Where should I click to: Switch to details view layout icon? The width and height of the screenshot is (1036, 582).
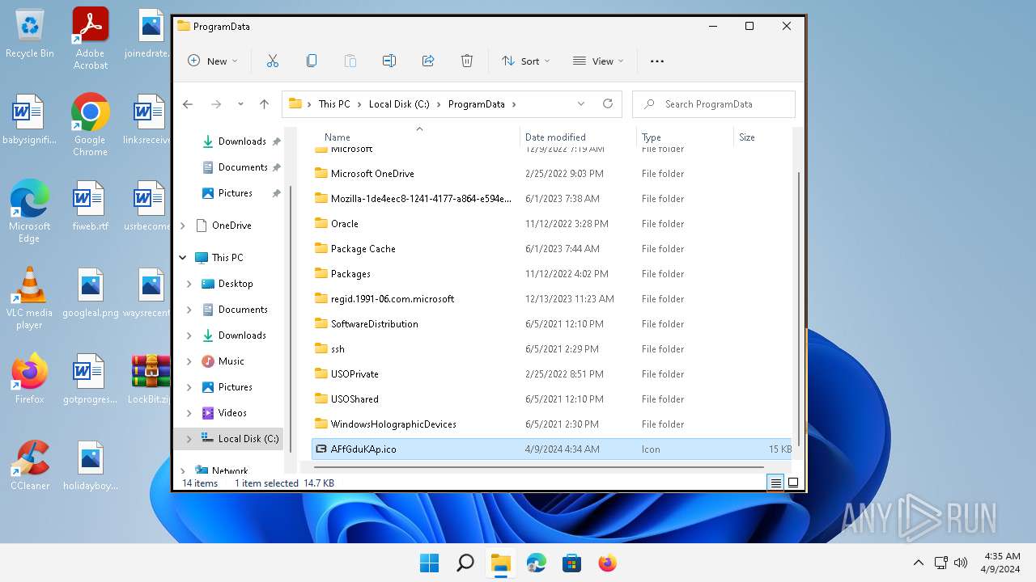tap(775, 483)
